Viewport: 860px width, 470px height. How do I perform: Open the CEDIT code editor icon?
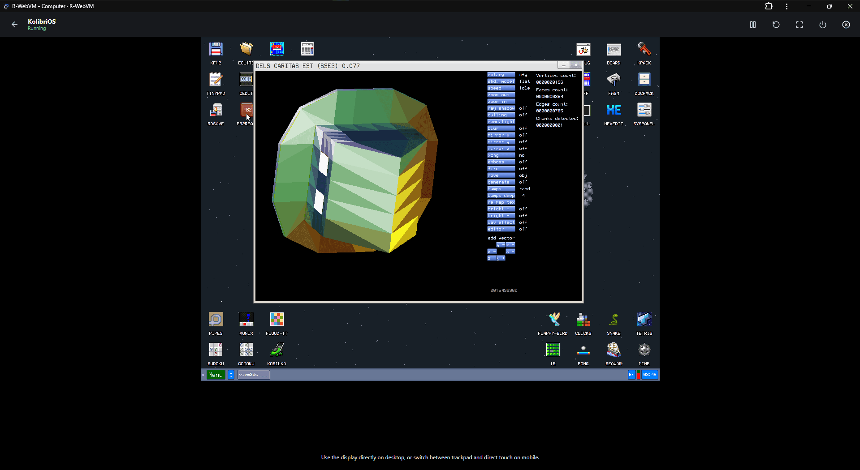pyautogui.click(x=246, y=80)
